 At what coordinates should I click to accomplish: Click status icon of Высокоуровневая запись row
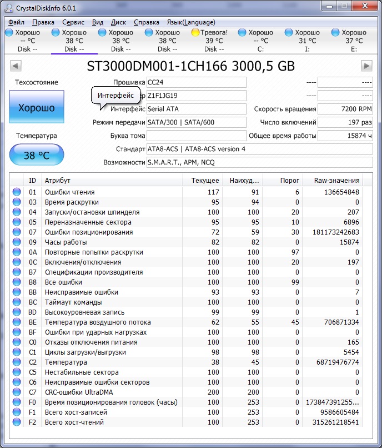(x=17, y=312)
